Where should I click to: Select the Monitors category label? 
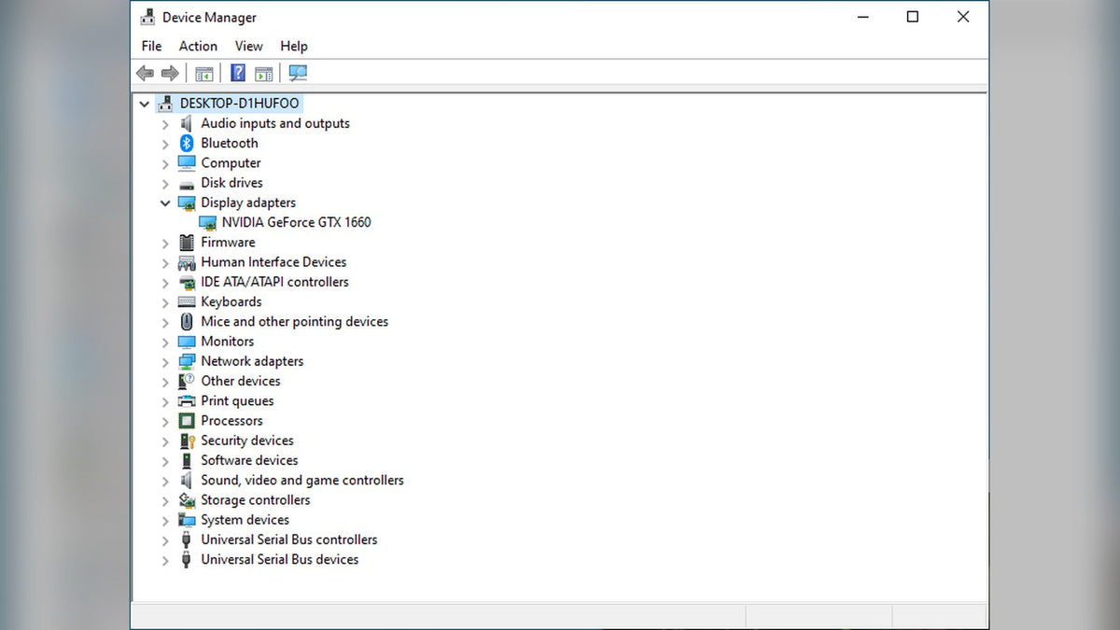pyautogui.click(x=227, y=342)
